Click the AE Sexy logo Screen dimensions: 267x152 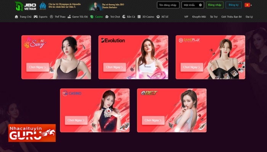(35, 43)
